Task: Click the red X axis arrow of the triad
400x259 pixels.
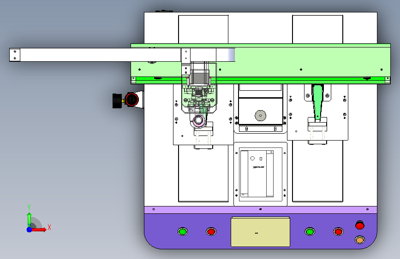Action: coord(39,230)
